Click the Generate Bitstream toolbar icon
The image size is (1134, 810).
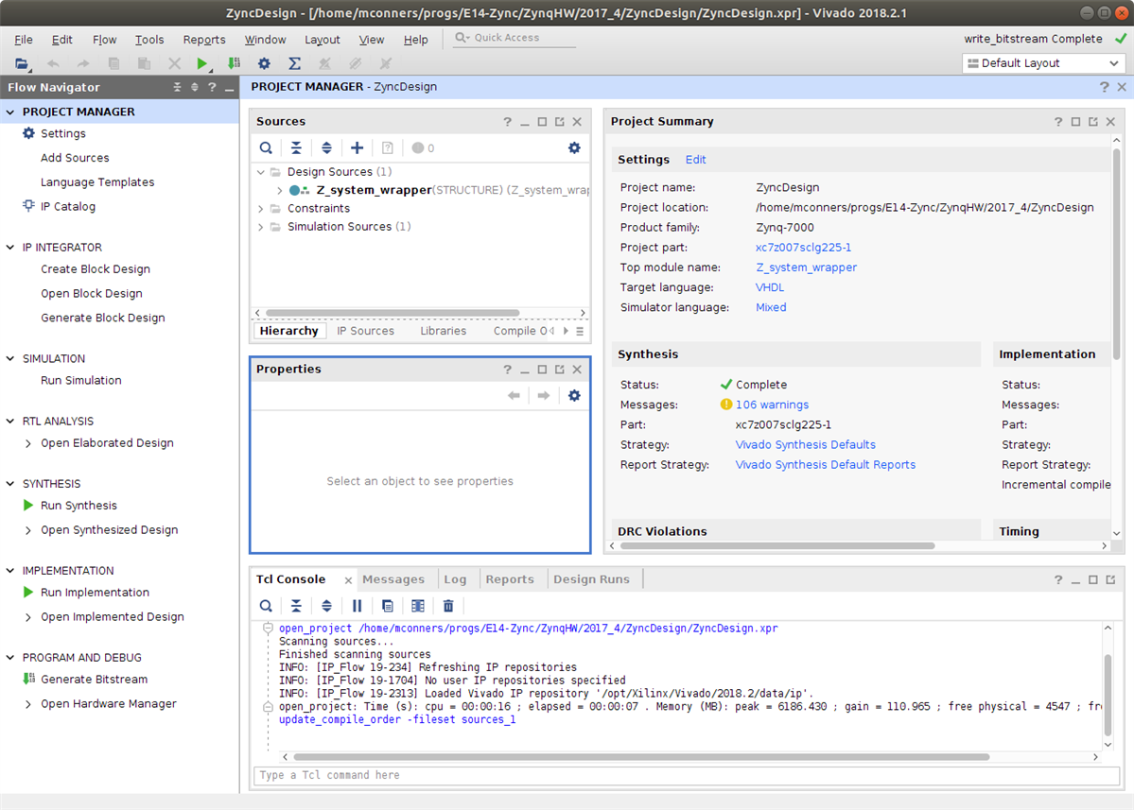pyautogui.click(x=234, y=63)
